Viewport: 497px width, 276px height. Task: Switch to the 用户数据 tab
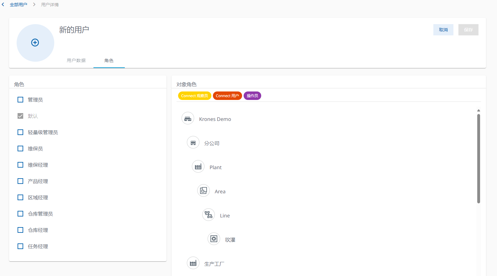click(x=76, y=60)
